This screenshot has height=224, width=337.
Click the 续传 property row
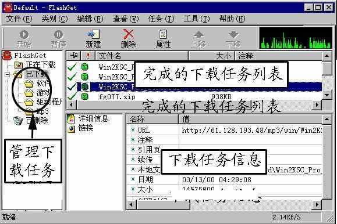(x=225, y=160)
